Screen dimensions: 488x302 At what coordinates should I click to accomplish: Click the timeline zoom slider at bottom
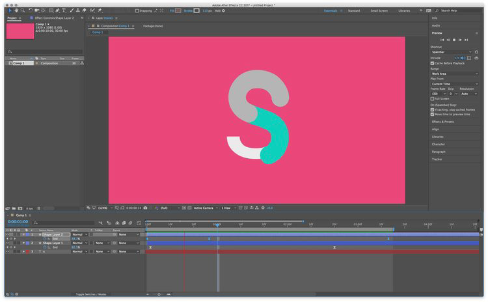click(159, 294)
